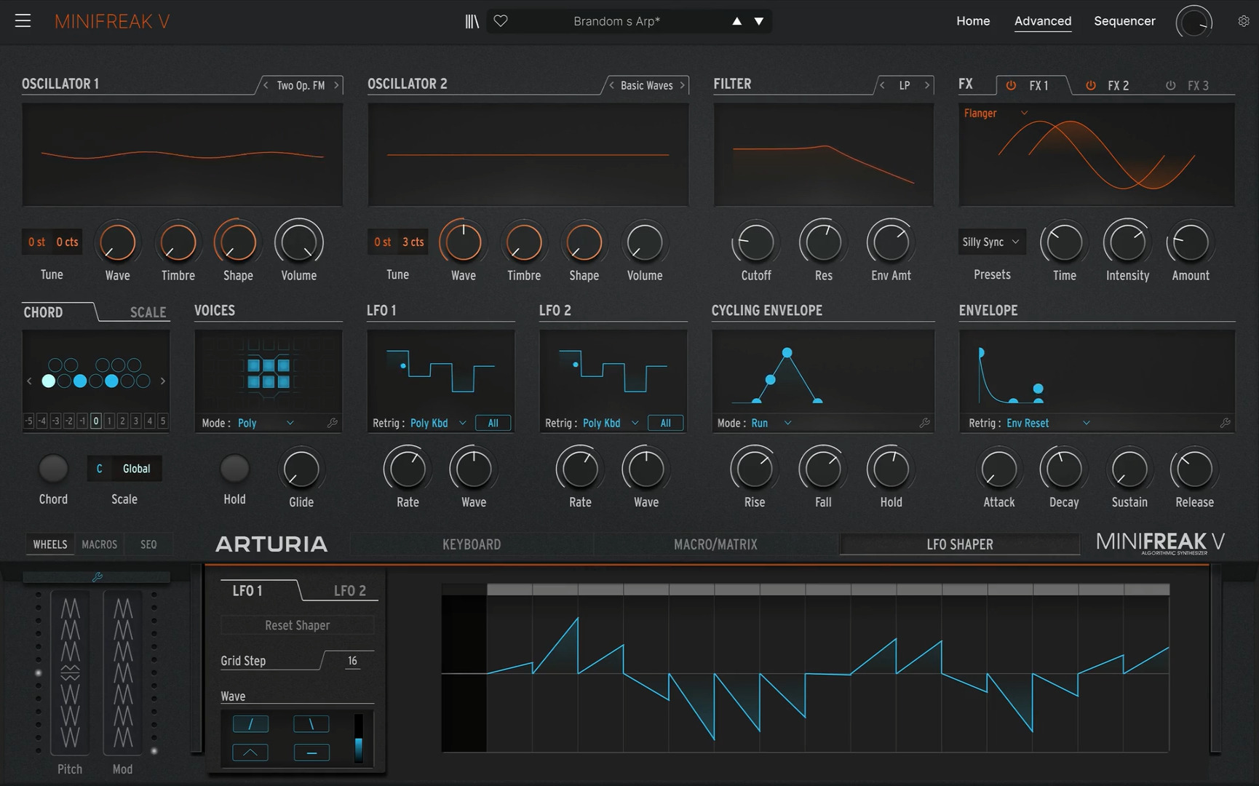Select next Oscillator 2 type arrow
Viewport: 1259px width, 786px height.
pos(682,85)
